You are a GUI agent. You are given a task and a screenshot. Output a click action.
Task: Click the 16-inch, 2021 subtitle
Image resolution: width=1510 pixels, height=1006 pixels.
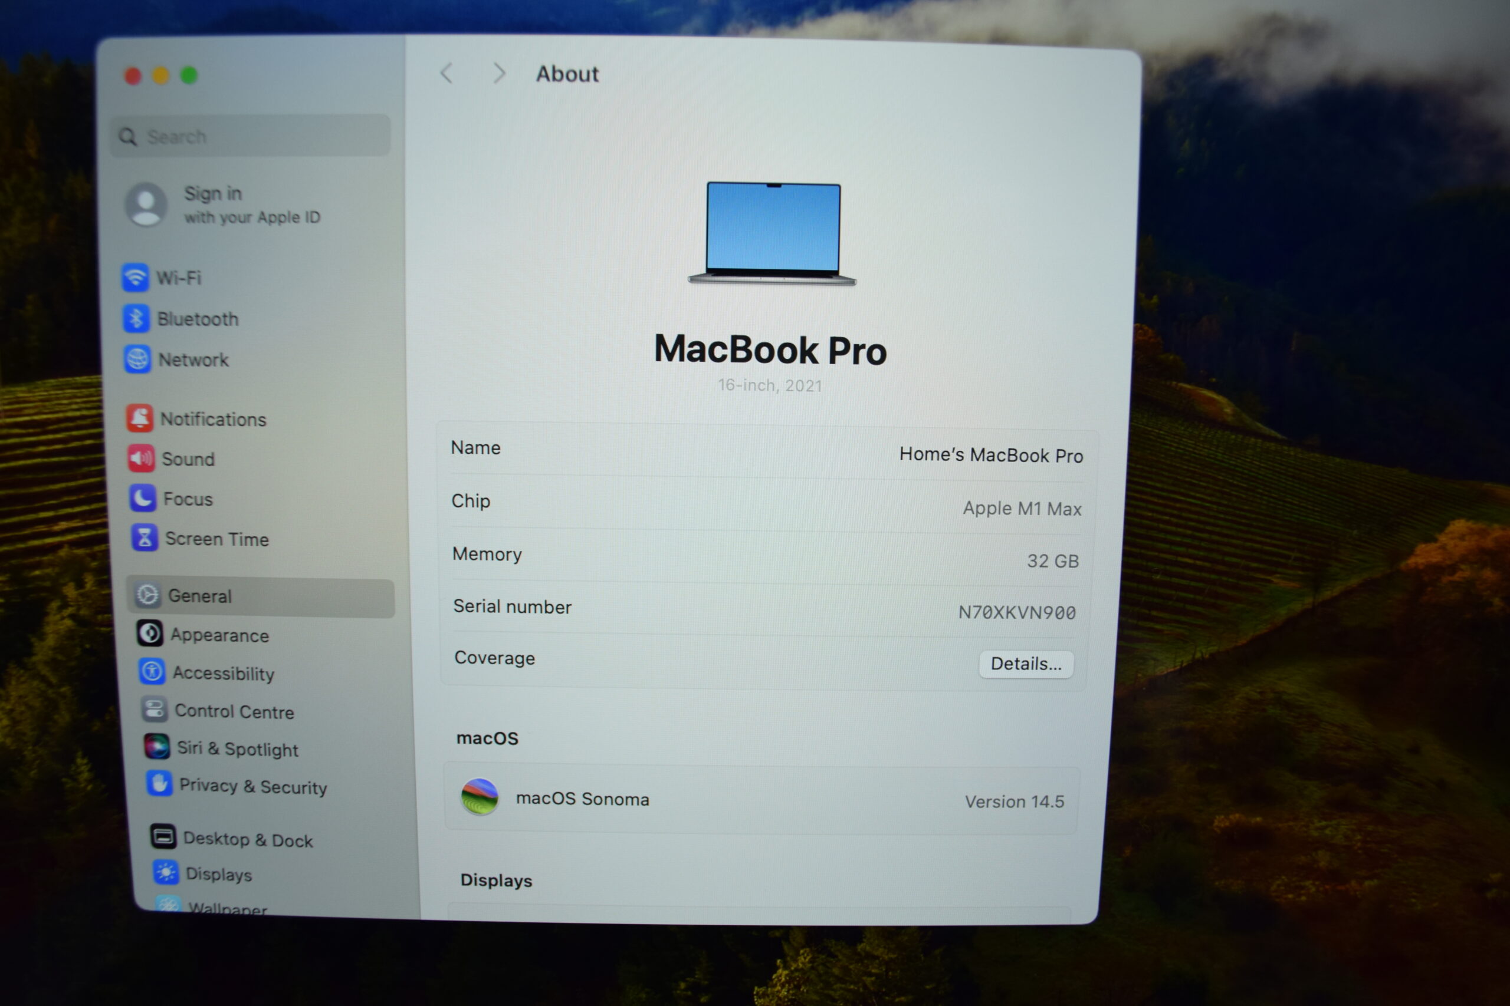tap(770, 385)
